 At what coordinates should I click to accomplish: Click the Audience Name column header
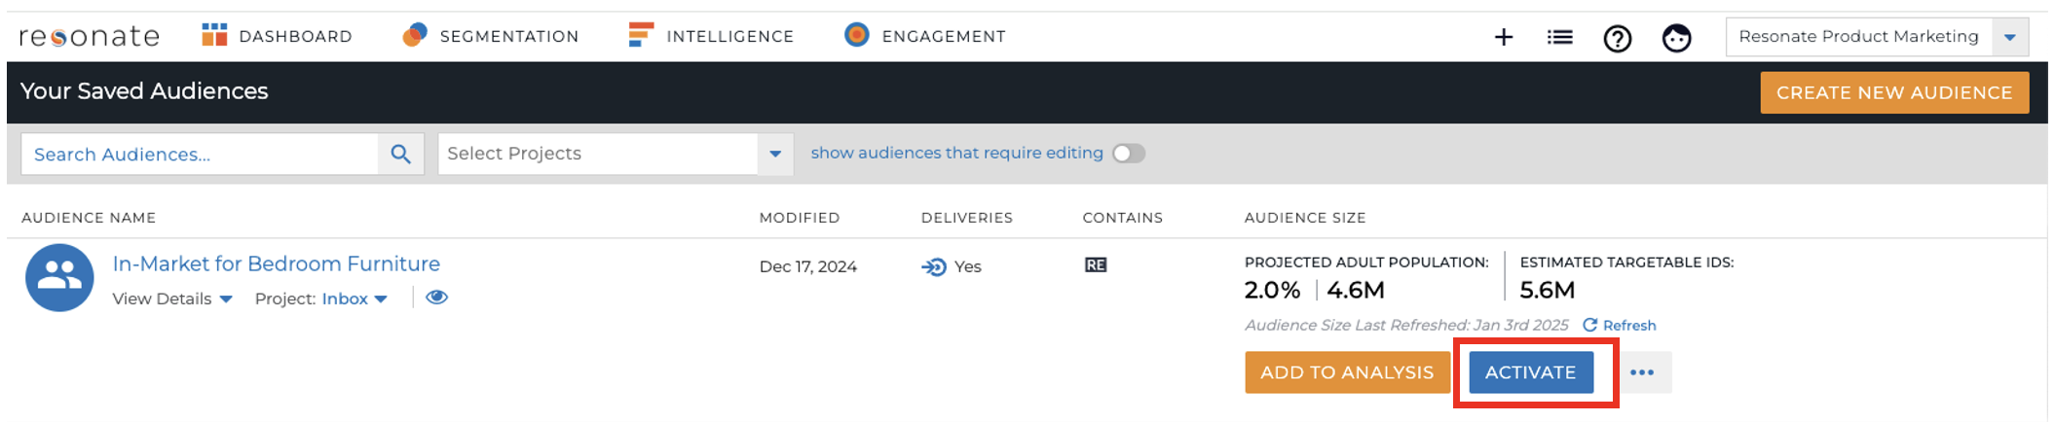[89, 218]
